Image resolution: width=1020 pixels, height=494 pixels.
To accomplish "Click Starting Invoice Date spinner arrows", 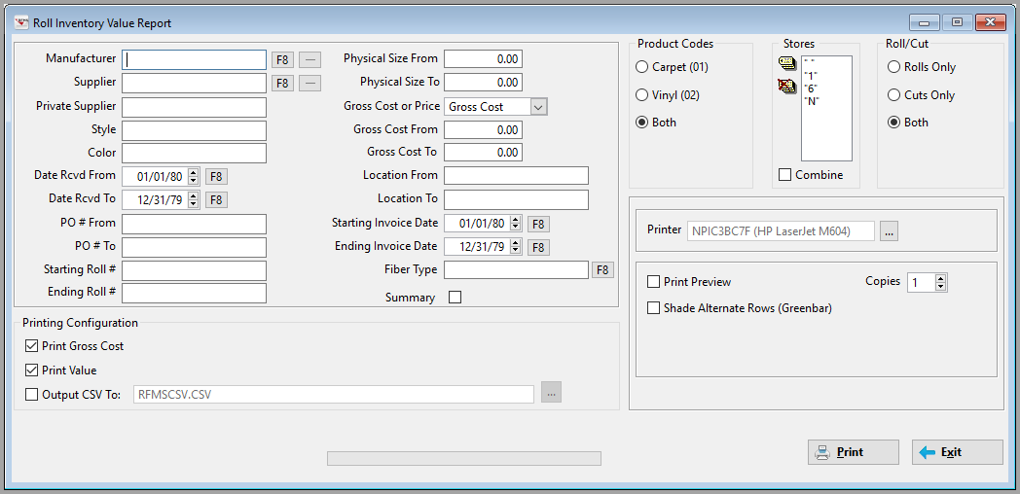I will [x=515, y=225].
